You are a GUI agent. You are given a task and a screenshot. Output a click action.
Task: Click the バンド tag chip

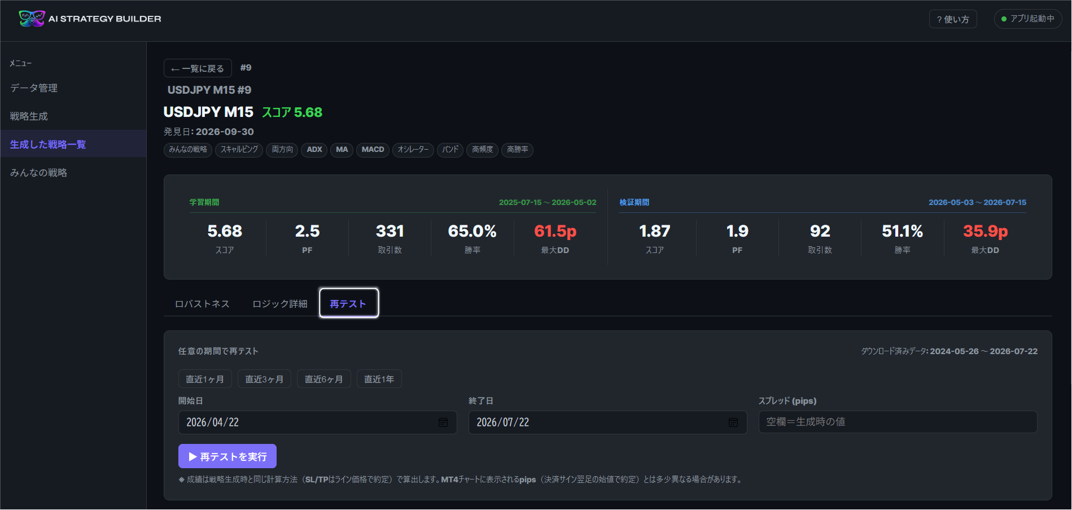450,150
